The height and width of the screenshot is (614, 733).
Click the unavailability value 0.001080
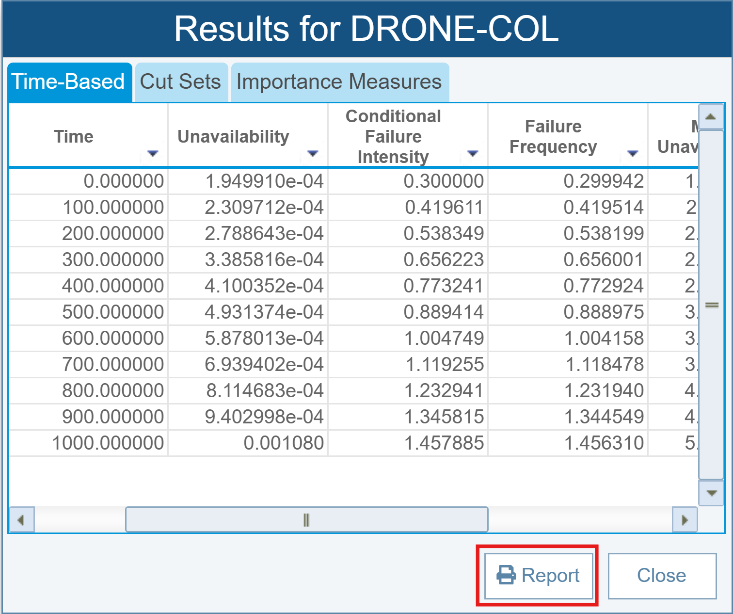tap(283, 443)
